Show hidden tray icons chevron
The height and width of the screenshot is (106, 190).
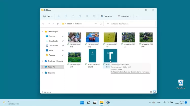click(150, 102)
